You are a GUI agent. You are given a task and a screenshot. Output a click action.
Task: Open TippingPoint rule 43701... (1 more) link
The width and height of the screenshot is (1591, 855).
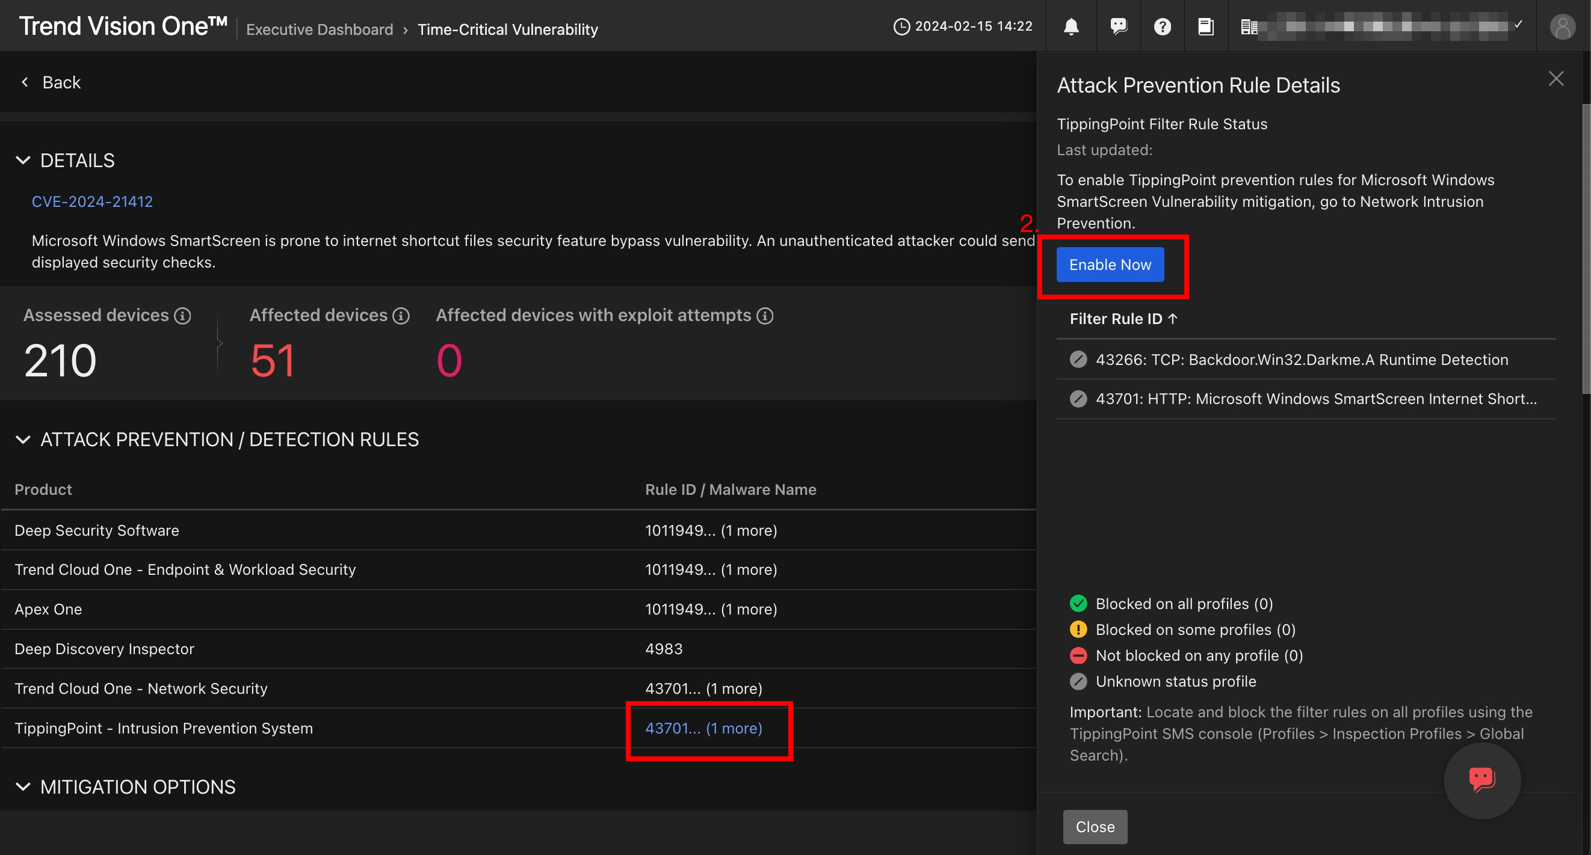(703, 729)
